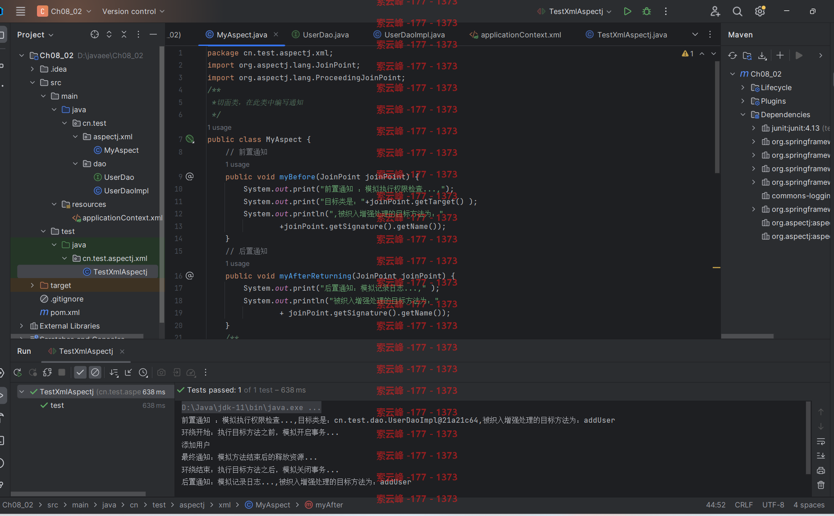Image resolution: width=834 pixels, height=516 pixels.
Task: Open TestXmlAspectj run configuration dropdown
Action: pyautogui.click(x=574, y=11)
